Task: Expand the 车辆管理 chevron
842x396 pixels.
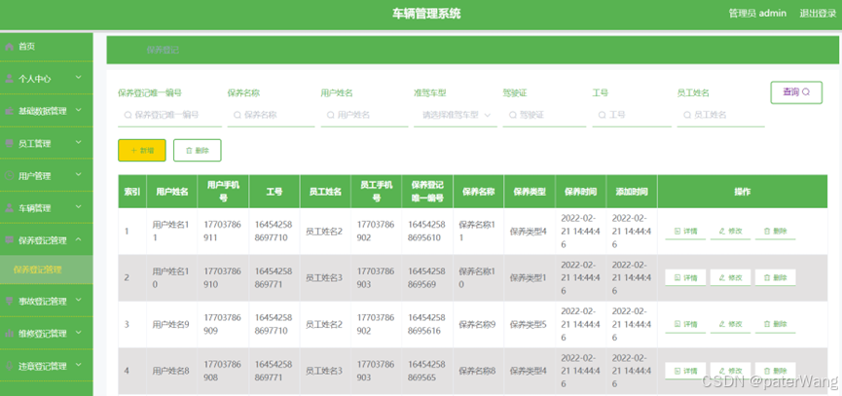Action: 79,206
